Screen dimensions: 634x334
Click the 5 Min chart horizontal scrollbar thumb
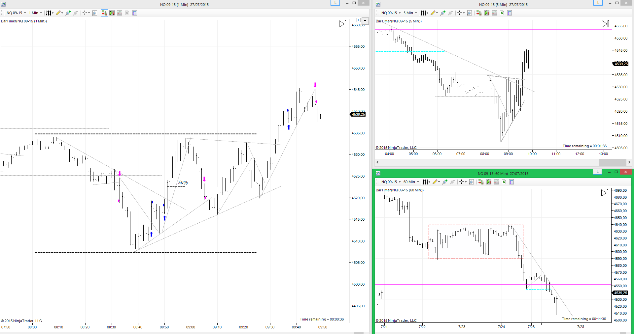tap(613, 162)
